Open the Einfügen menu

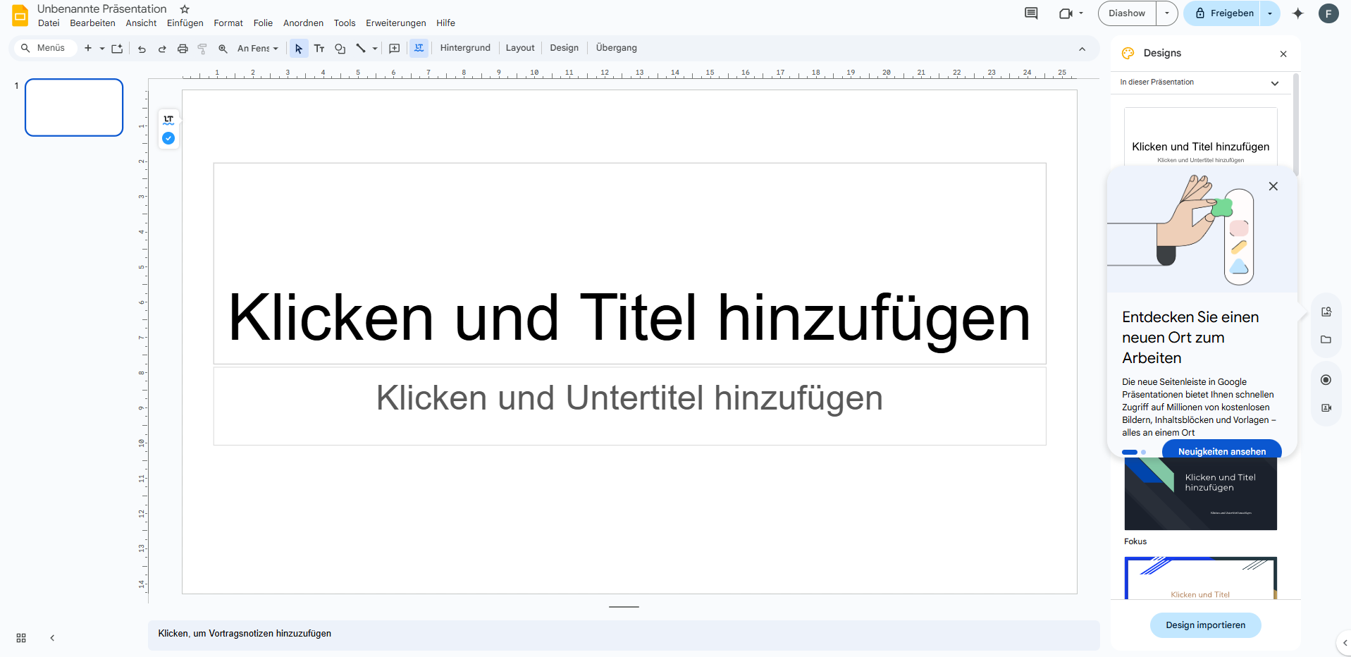tap(185, 23)
